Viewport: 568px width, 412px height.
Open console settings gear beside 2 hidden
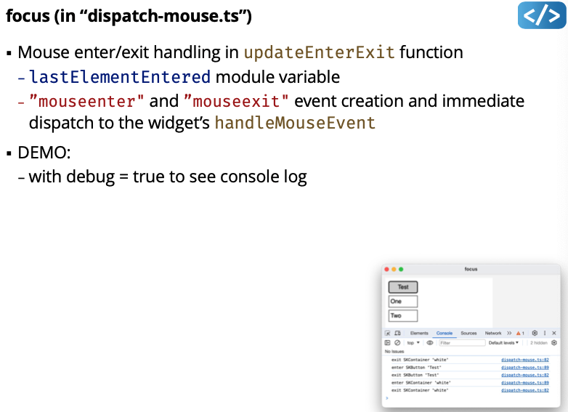[554, 342]
